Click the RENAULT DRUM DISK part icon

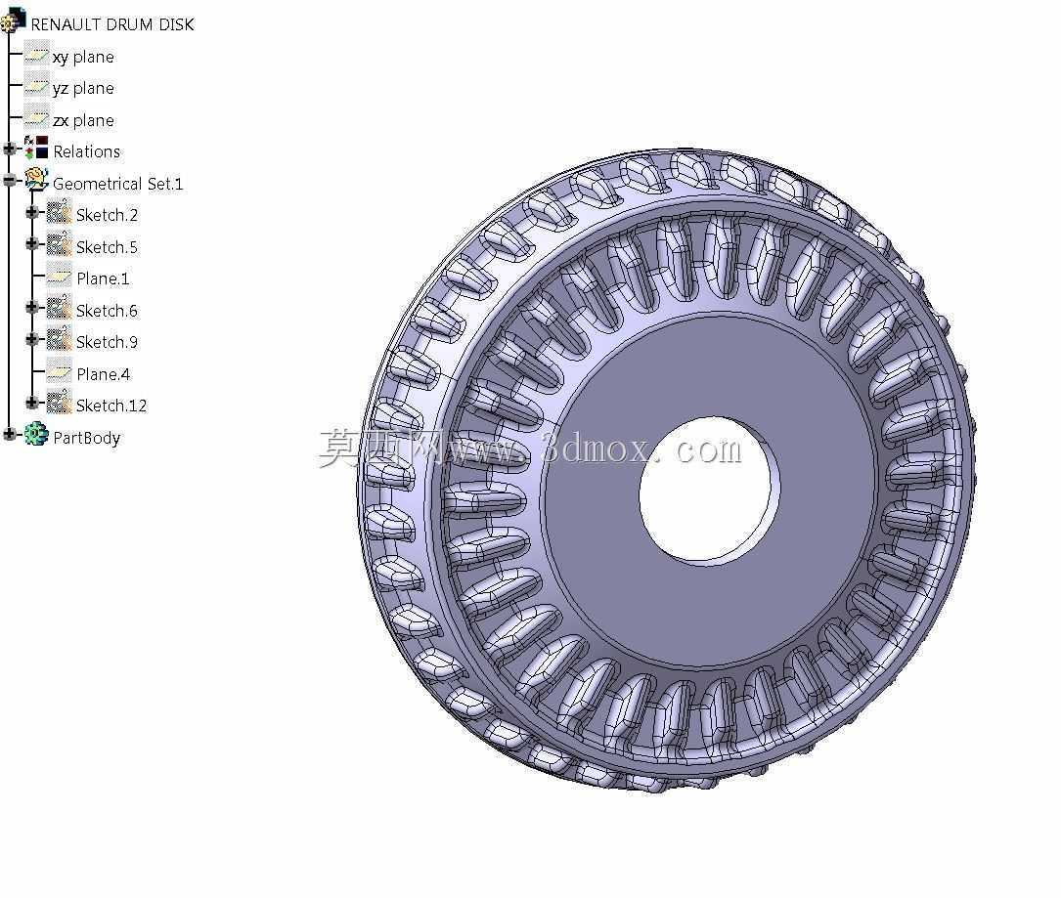pos(13,21)
